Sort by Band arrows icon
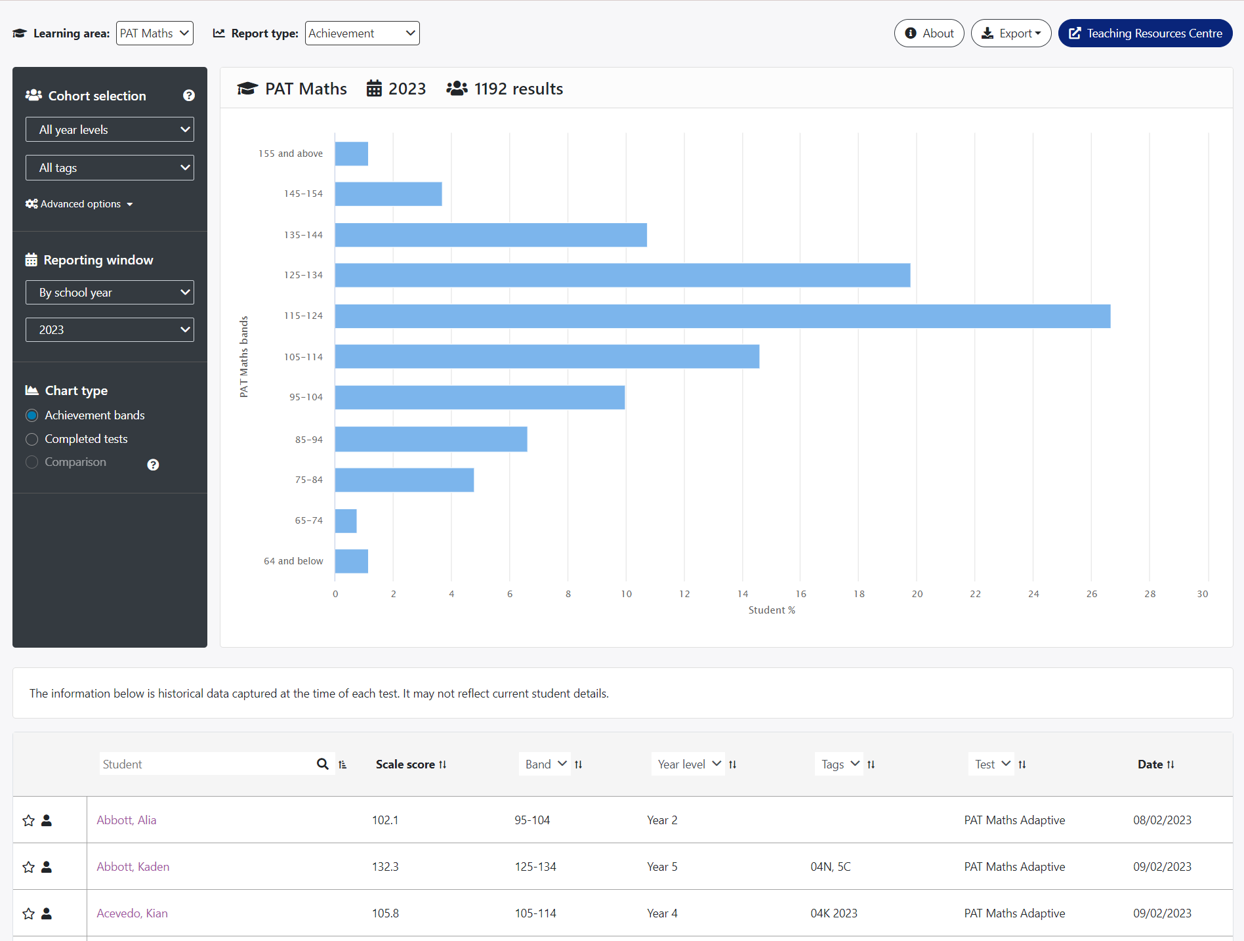The width and height of the screenshot is (1244, 941). (x=579, y=764)
